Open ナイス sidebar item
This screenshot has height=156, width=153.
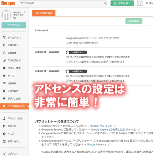pos(11,76)
